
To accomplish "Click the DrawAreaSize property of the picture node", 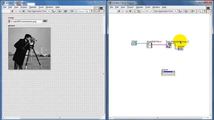I will [x=168, y=74].
